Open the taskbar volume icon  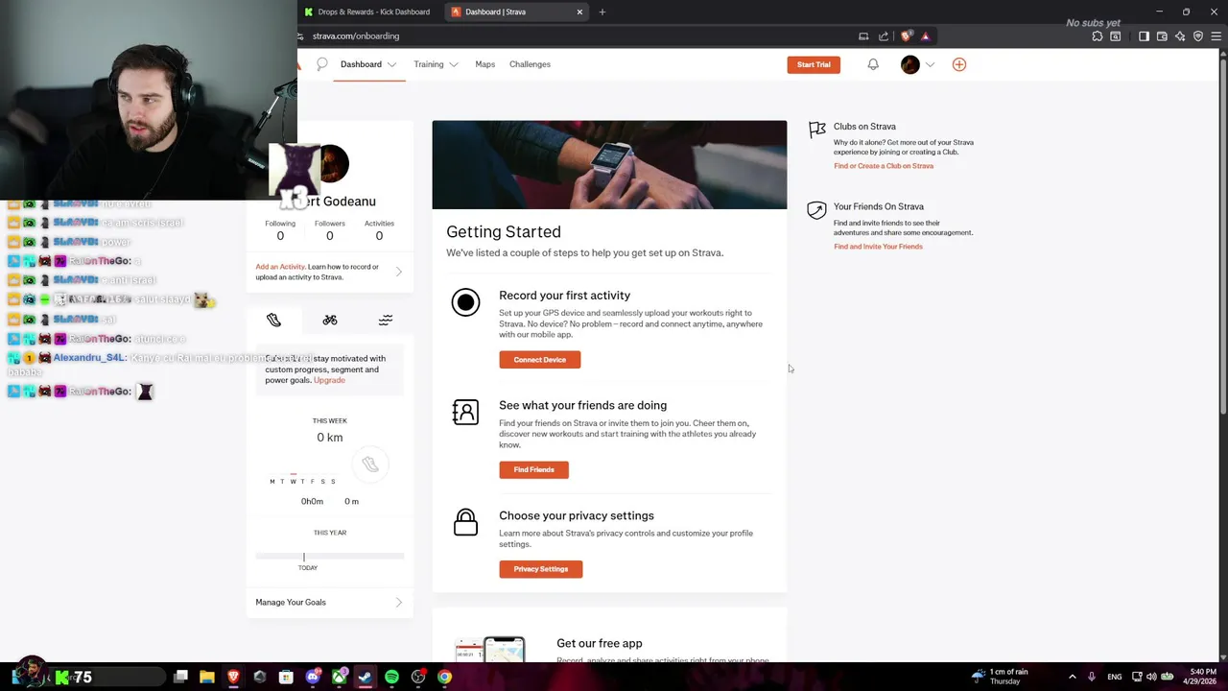click(1151, 677)
